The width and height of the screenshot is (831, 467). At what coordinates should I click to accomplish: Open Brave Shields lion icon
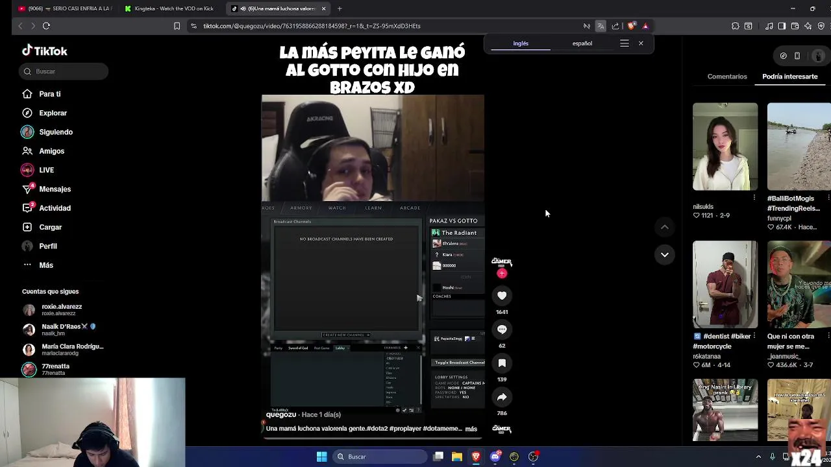click(x=631, y=26)
